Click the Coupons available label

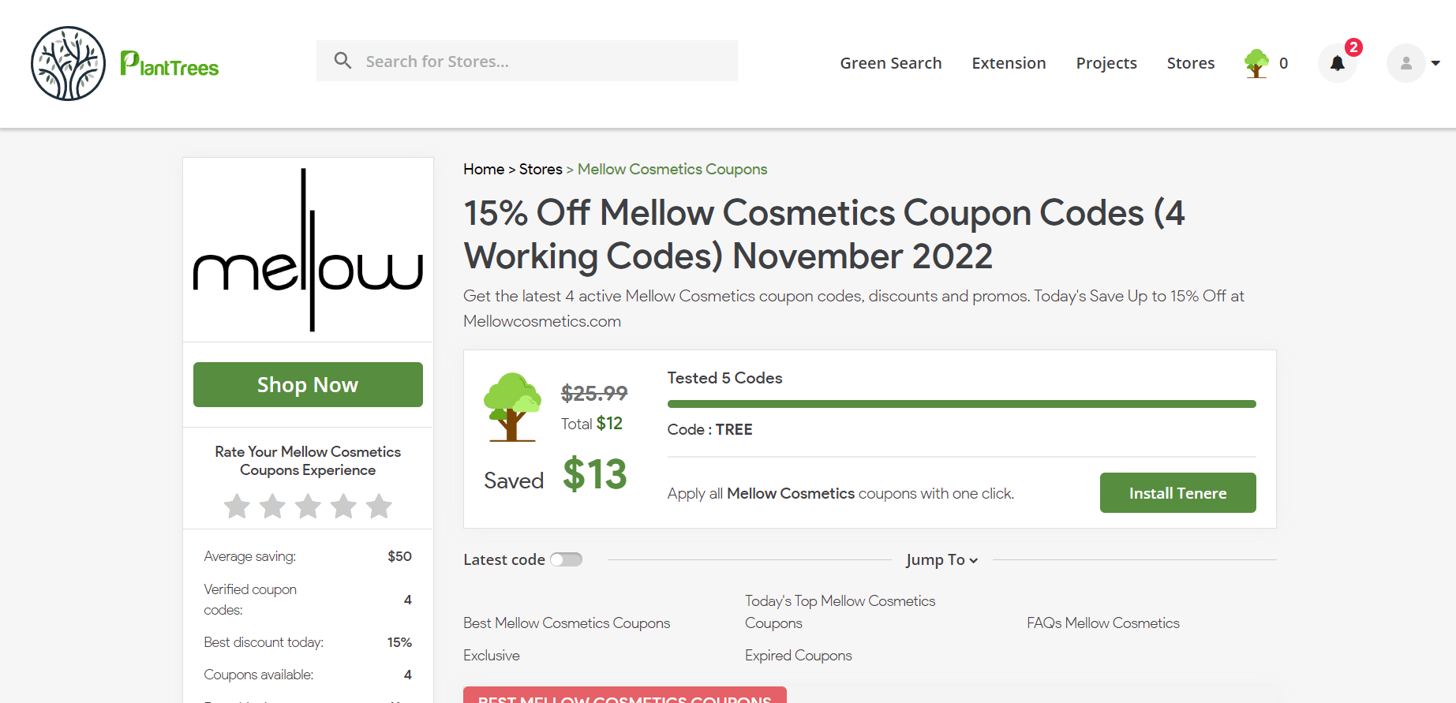[x=259, y=675]
